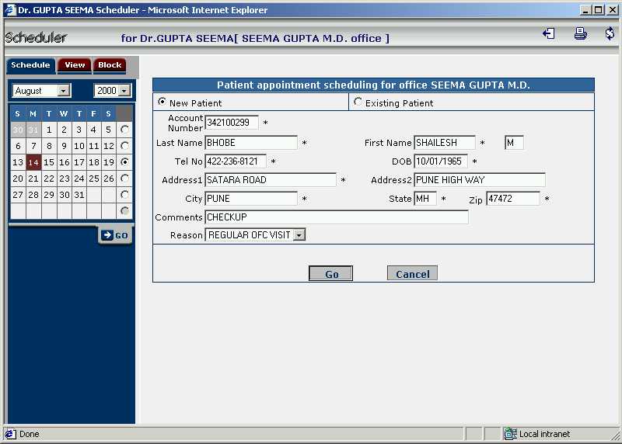Open the August month dropdown
This screenshot has width=622, height=444.
63,91
